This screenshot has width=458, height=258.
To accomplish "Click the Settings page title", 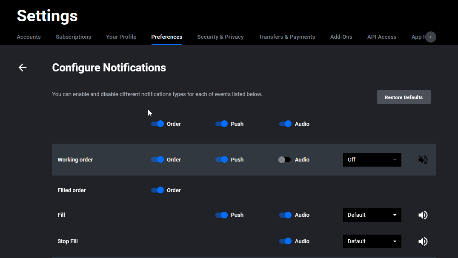I will pyautogui.click(x=47, y=16).
